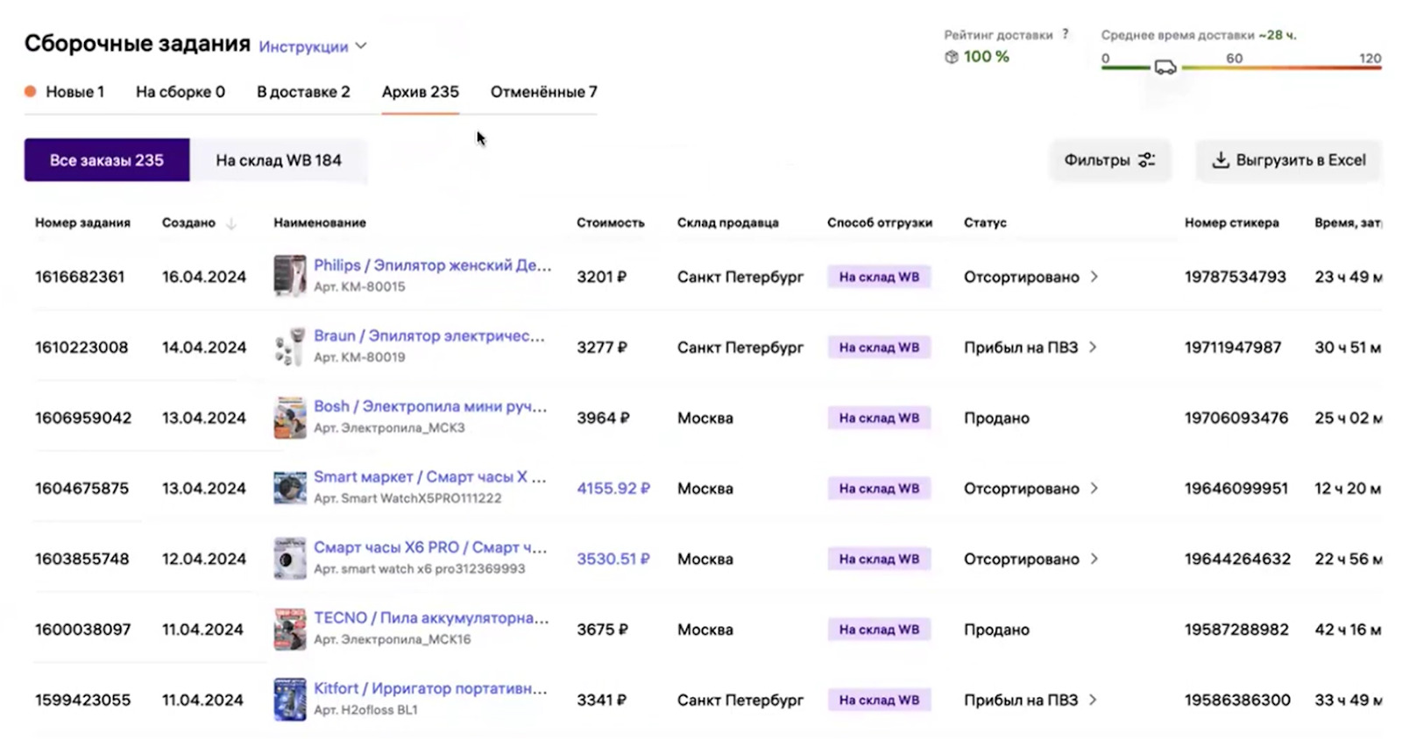Click Выгрузить в Excel download button
The height and width of the screenshot is (739, 1402).
(1289, 160)
